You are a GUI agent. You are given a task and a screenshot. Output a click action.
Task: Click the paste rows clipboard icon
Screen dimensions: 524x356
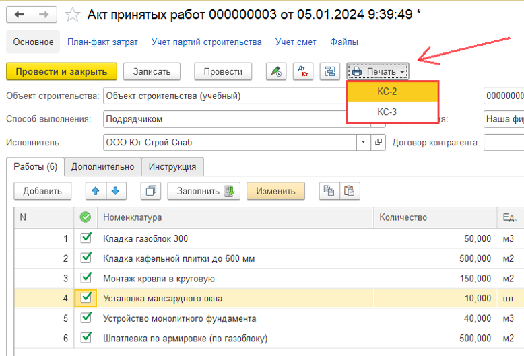click(348, 191)
